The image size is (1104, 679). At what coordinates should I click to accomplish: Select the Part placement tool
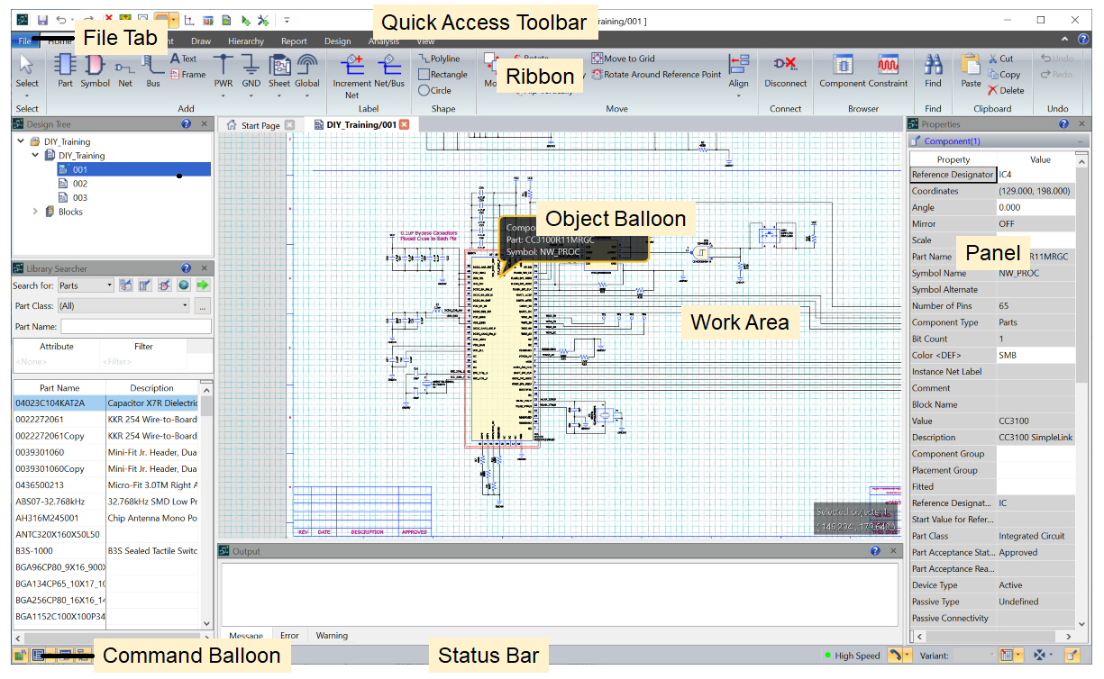coord(64,68)
